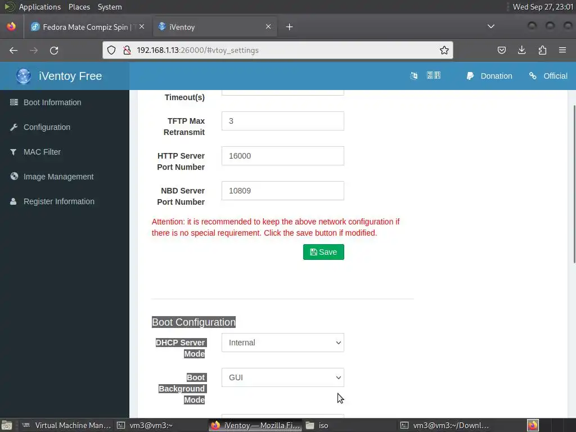Open Firefox extensions puzzle icon
576x432 pixels.
[x=542, y=50]
